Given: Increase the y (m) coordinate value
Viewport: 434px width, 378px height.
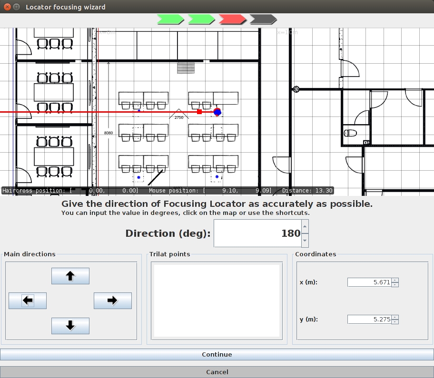Looking at the screenshot, I should click(x=395, y=317).
